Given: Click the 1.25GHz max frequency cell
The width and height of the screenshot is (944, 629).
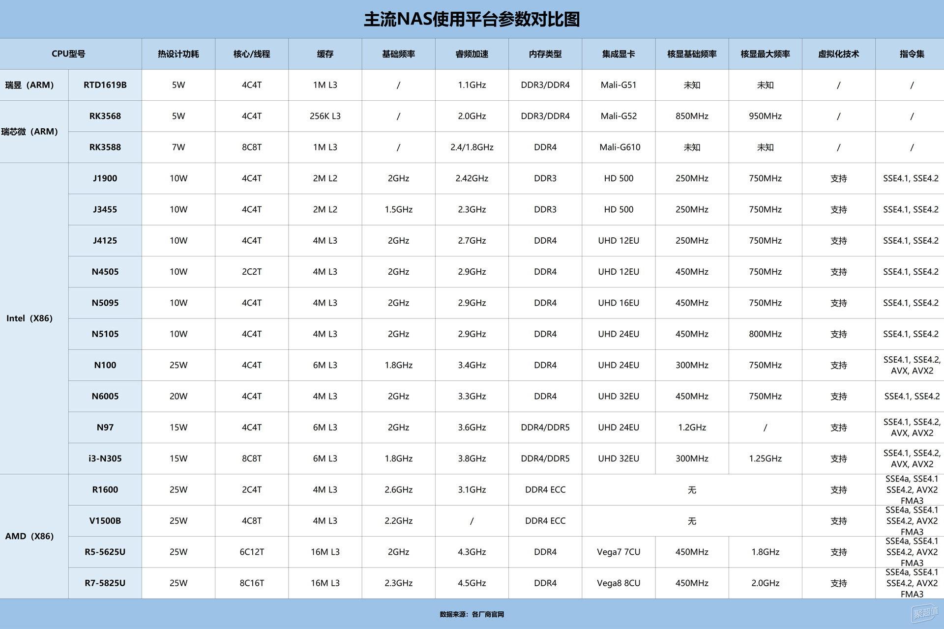Looking at the screenshot, I should pos(765,458).
